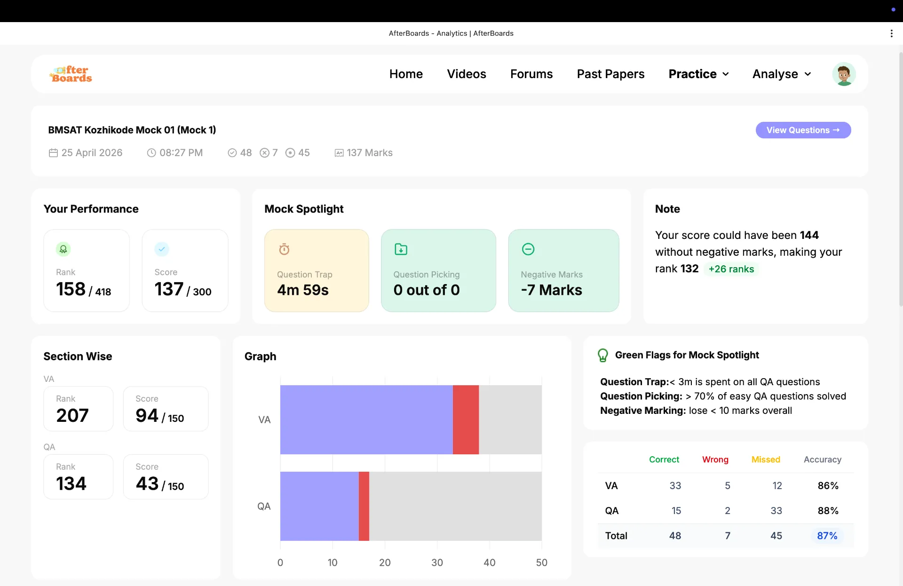Click the missed circle icon beside 45
This screenshot has width=903, height=586.
point(290,153)
